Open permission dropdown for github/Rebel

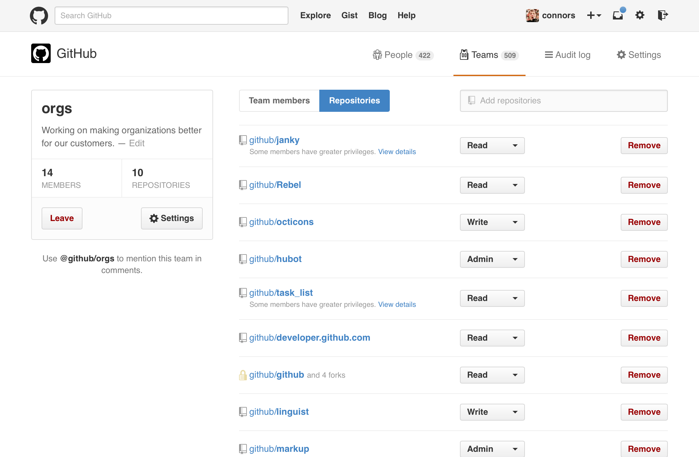492,185
